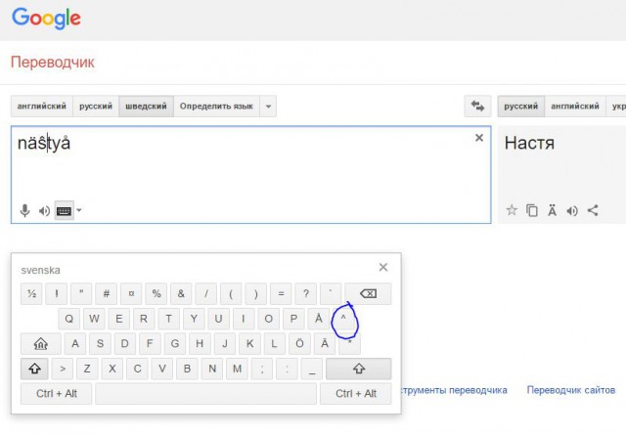The height and width of the screenshot is (435, 626).
Task: Tap the N key
Action: (x=212, y=369)
